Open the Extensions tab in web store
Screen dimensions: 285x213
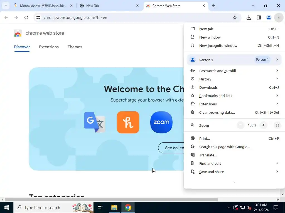pyautogui.click(x=49, y=47)
